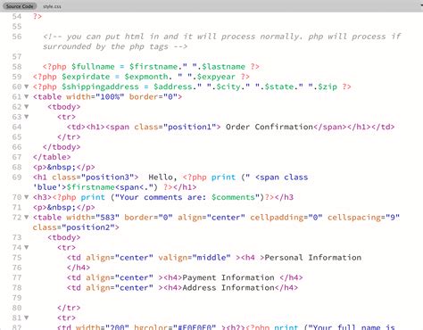Image resolution: width=423 pixels, height=330 pixels.
Task: Click line number 64 in the gutter
Action: 17,127
